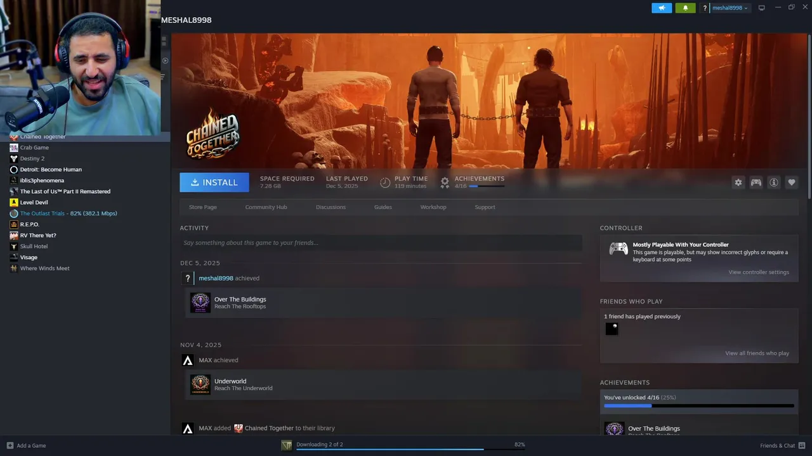Click the achievements gear icon in info bar
Image resolution: width=812 pixels, height=456 pixels.
click(x=445, y=182)
